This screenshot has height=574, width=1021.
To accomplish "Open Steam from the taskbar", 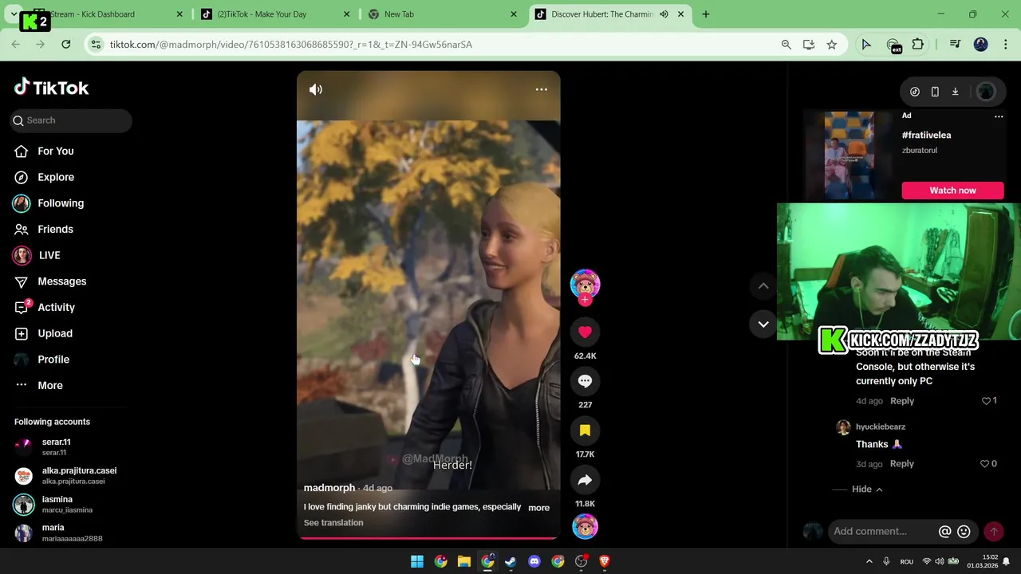I will tap(510, 561).
